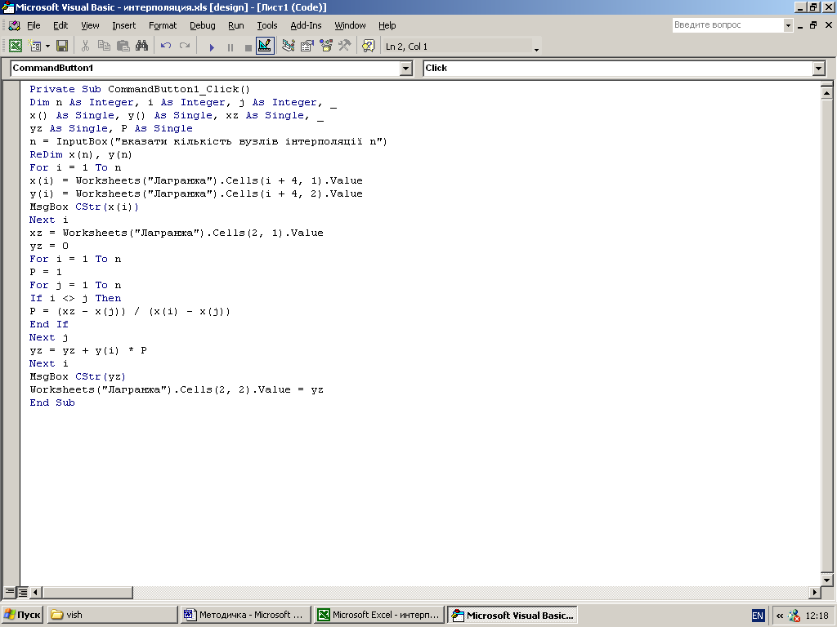Save the project with the floppy icon

click(x=62, y=47)
